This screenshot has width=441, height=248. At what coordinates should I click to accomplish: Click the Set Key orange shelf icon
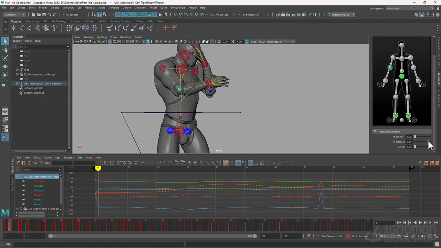pos(166,28)
